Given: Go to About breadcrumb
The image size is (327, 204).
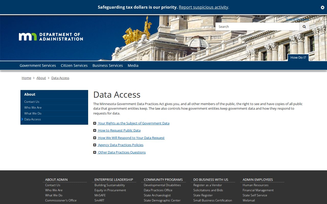Looking at the screenshot, I should [x=41, y=78].
